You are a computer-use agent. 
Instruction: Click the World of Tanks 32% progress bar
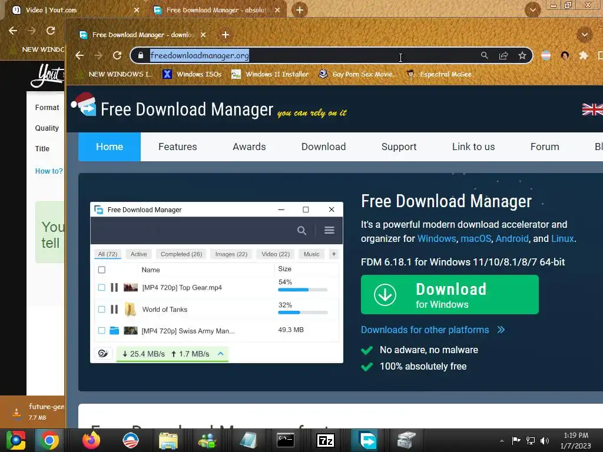[303, 313]
